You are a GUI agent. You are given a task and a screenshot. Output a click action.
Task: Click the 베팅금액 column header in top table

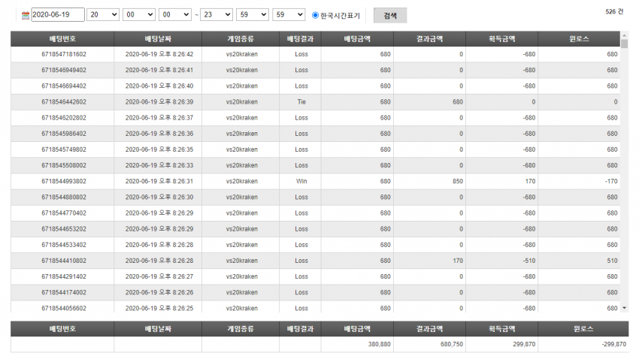coord(357,39)
